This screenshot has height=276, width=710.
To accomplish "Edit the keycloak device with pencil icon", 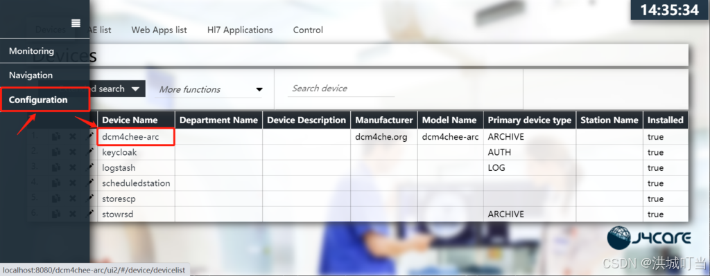I will pyautogui.click(x=89, y=151).
